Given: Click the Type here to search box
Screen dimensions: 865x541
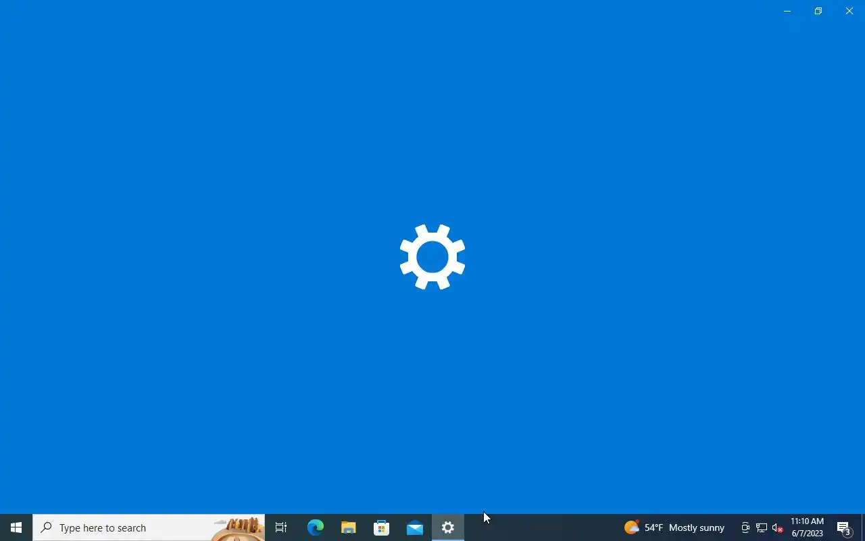Looking at the screenshot, I should click(149, 527).
